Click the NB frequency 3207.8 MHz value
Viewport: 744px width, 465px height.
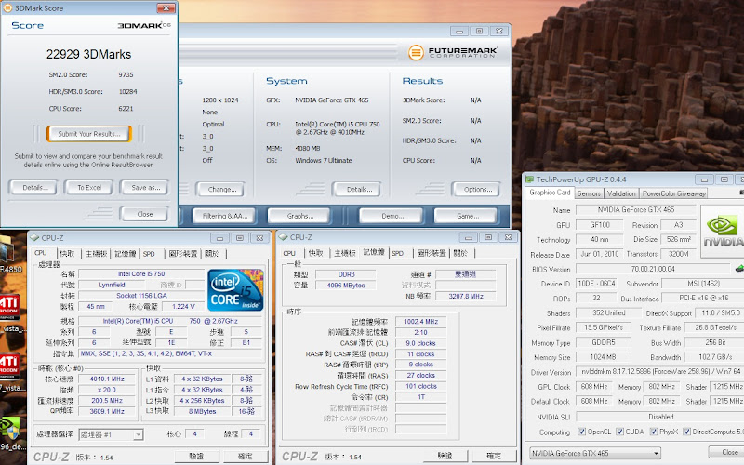(x=466, y=296)
